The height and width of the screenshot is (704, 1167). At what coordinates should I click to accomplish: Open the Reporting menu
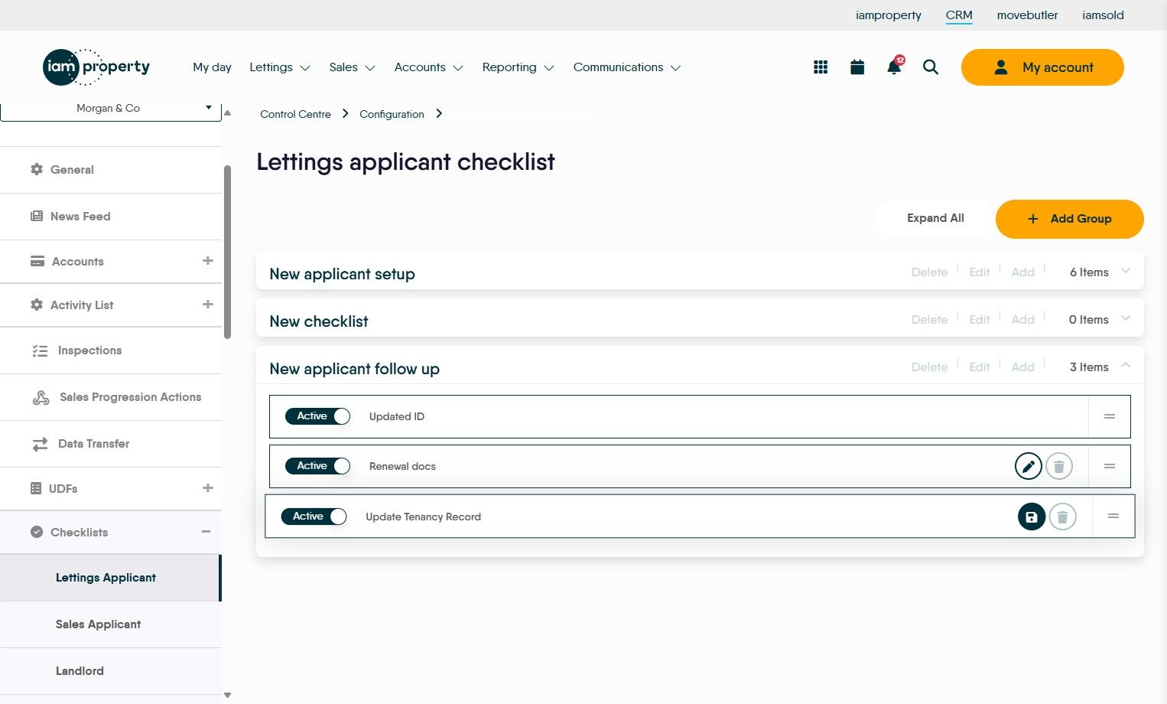click(518, 67)
